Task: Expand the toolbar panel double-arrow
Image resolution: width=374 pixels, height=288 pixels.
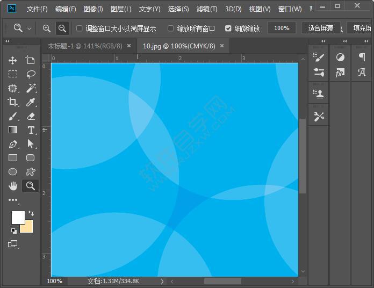Action: 7,41
